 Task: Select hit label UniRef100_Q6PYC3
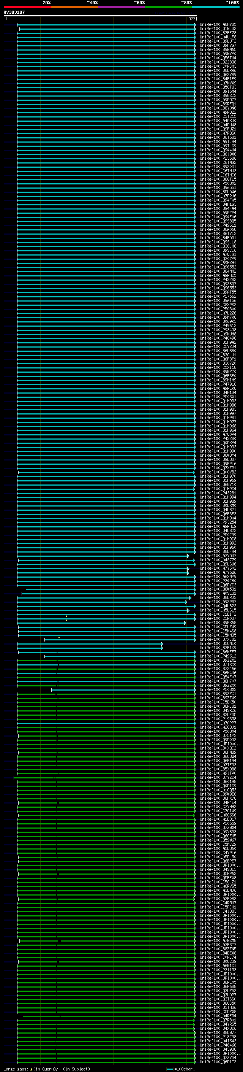point(218,585)
